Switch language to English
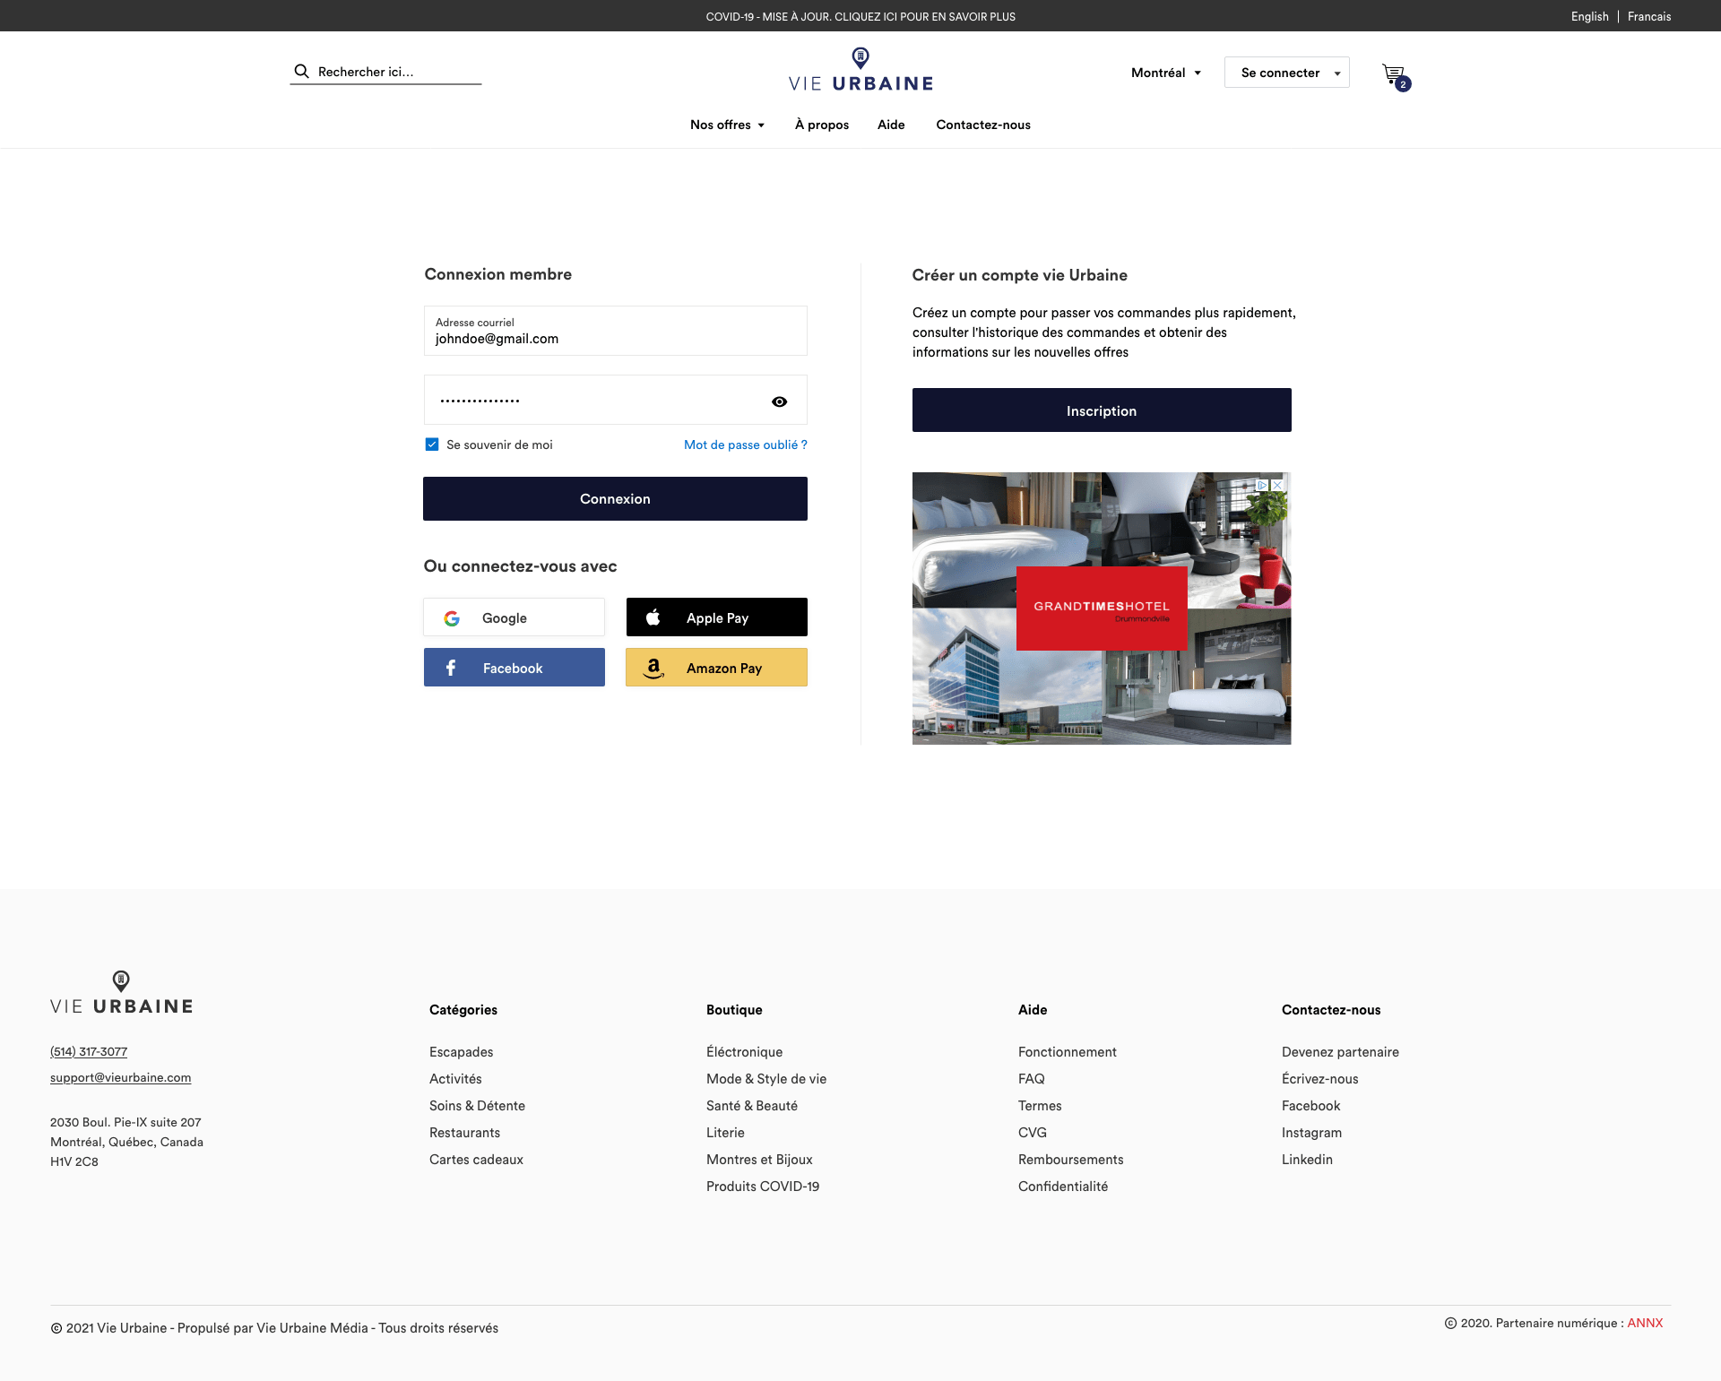Image resolution: width=1721 pixels, height=1381 pixels. point(1590,16)
